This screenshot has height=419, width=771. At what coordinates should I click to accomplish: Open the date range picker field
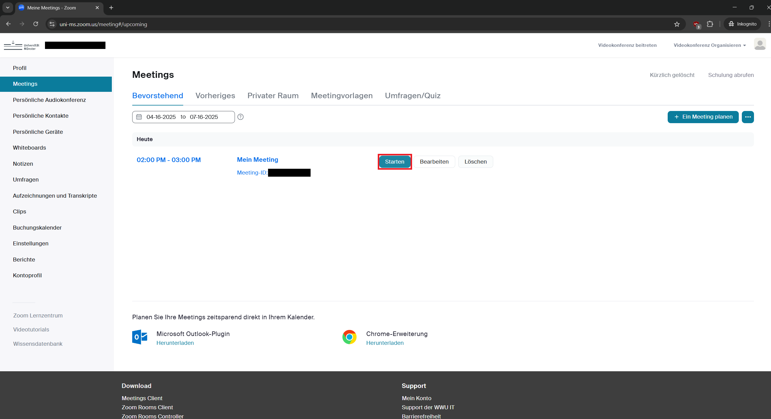click(x=183, y=117)
